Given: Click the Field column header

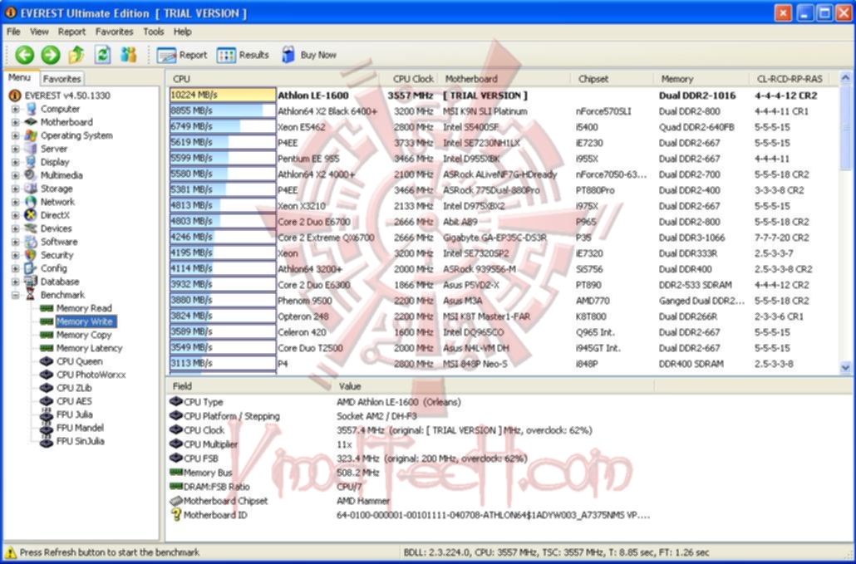Looking at the screenshot, I should pyautogui.click(x=249, y=386).
